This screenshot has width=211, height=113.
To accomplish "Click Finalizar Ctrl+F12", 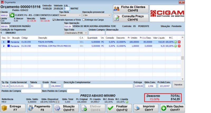I will (119, 108).
